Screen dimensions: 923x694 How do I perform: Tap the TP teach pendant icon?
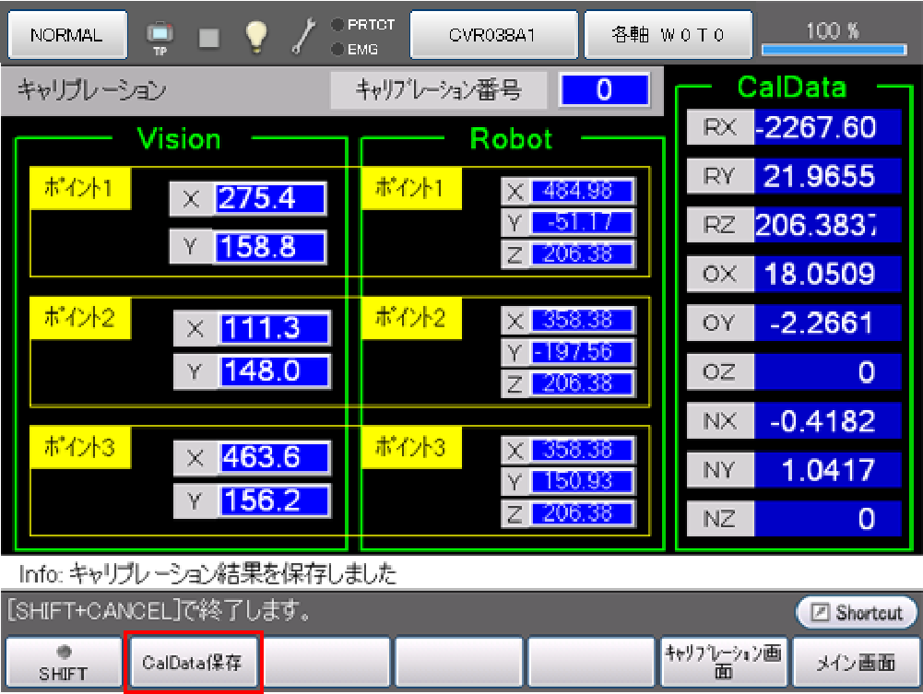click(x=160, y=37)
